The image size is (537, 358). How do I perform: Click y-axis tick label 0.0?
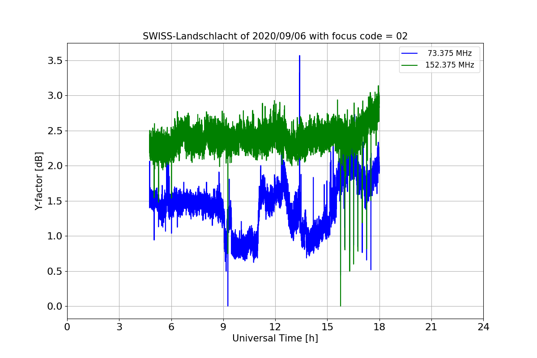(x=55, y=307)
